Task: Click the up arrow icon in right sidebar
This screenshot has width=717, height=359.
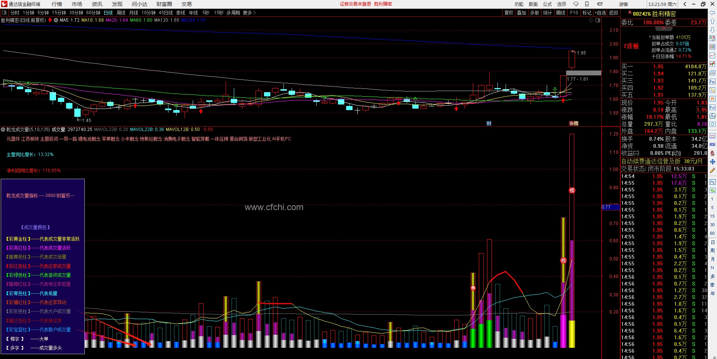Action: tap(713, 21)
